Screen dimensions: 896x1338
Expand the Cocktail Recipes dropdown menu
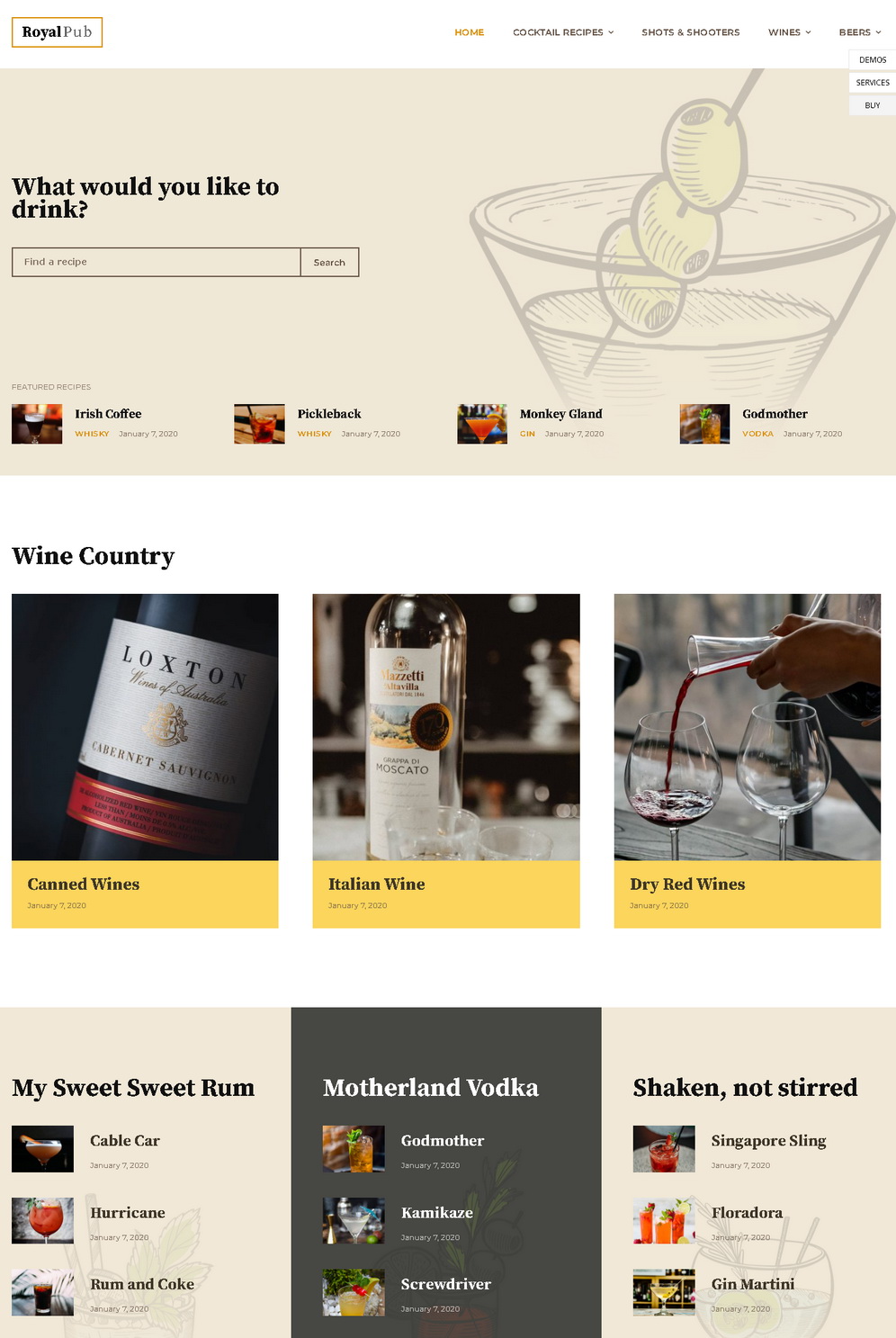click(x=563, y=32)
